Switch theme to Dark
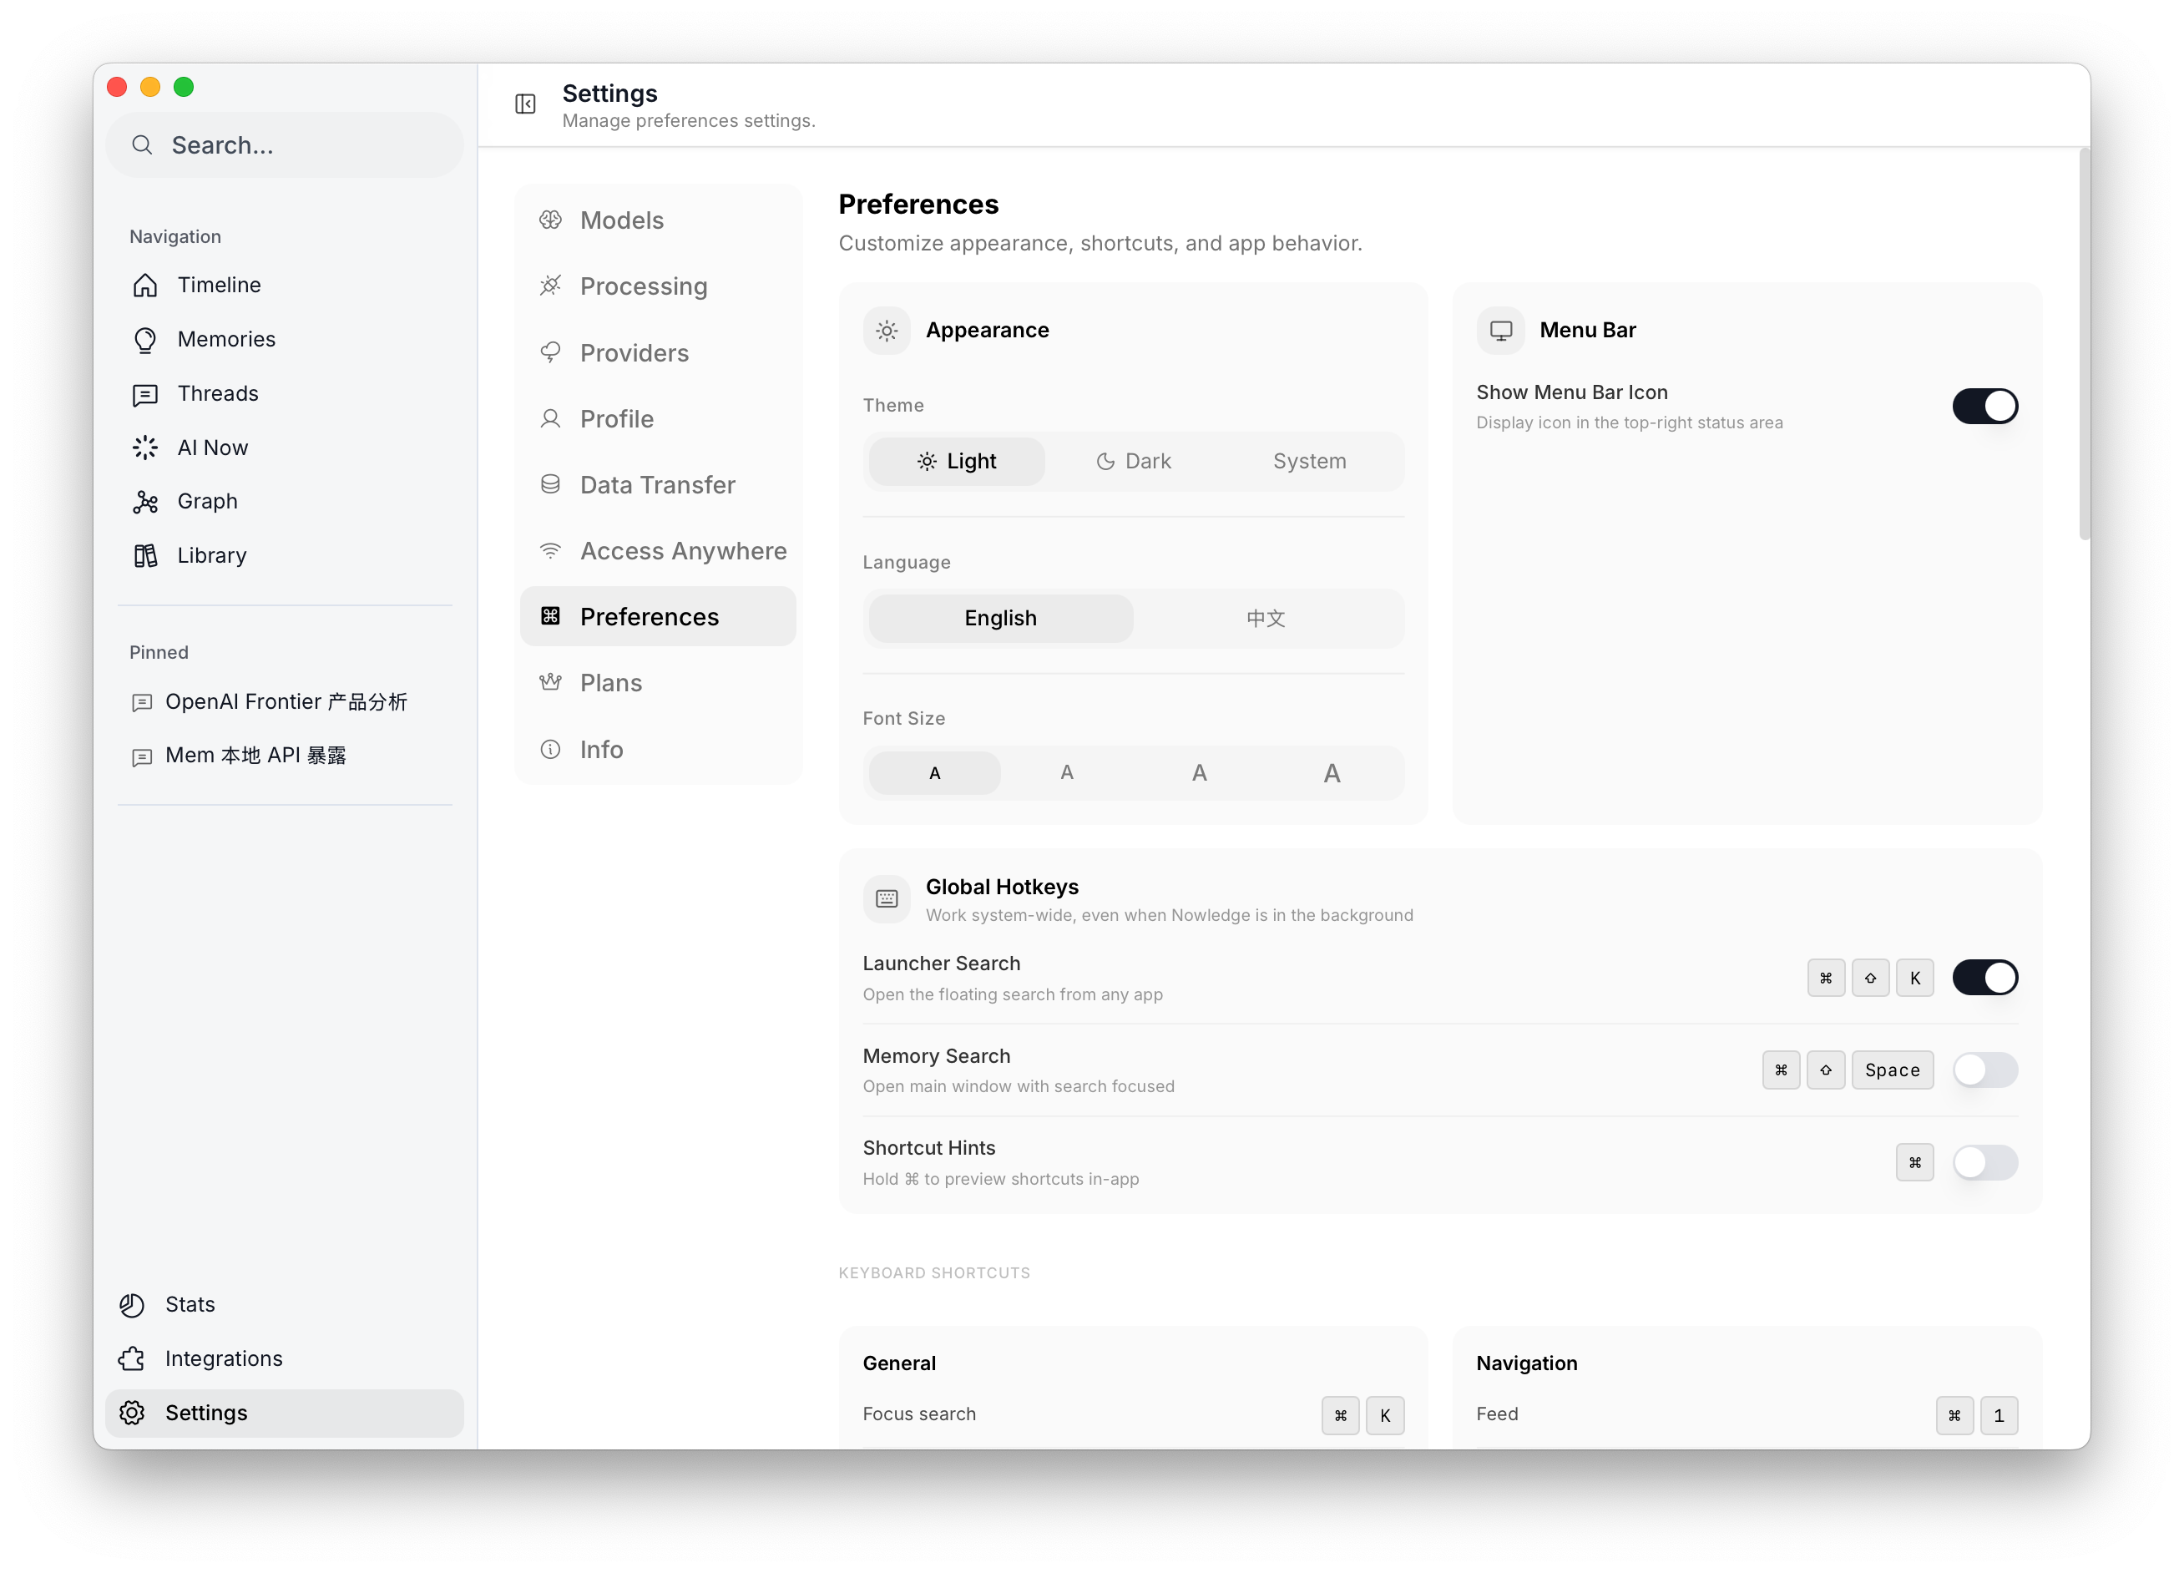This screenshot has width=2184, height=1573. click(1134, 460)
